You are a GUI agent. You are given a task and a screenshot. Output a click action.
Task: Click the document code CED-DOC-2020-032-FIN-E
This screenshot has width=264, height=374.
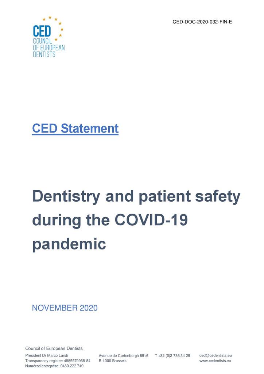tap(202, 22)
